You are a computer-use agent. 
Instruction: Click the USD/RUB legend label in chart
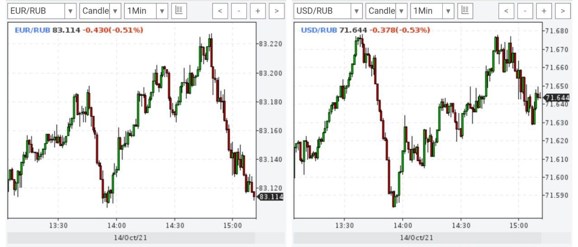click(319, 30)
